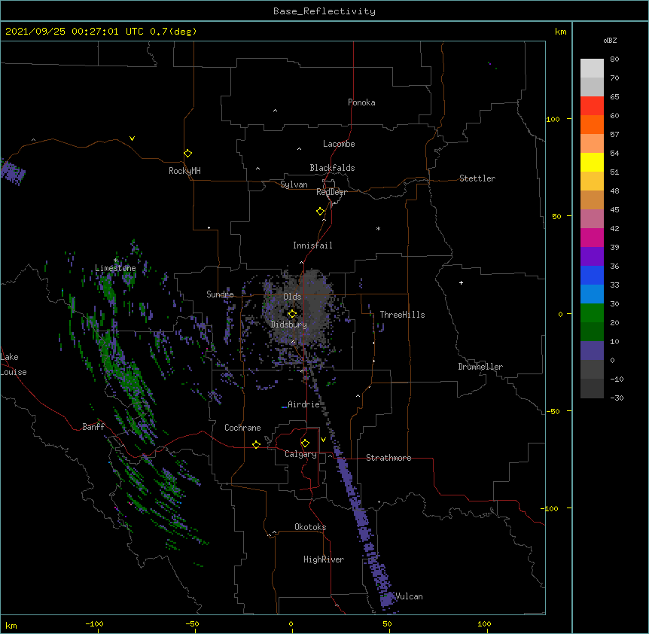
Task: Click the Lake Louise label
Action: click(14, 364)
